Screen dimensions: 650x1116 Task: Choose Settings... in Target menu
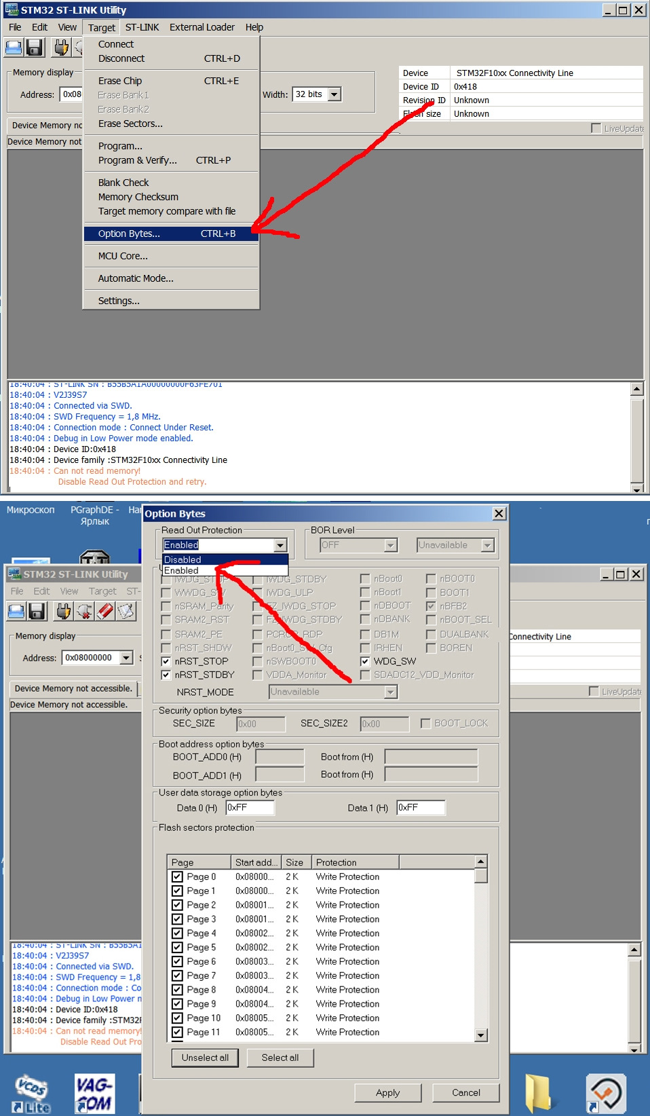pyautogui.click(x=171, y=301)
